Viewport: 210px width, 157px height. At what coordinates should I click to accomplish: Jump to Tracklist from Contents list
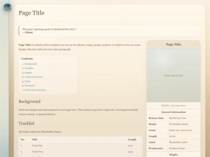29,68
